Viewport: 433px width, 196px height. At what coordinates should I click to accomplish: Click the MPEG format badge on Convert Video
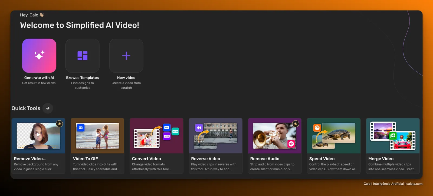click(x=166, y=136)
